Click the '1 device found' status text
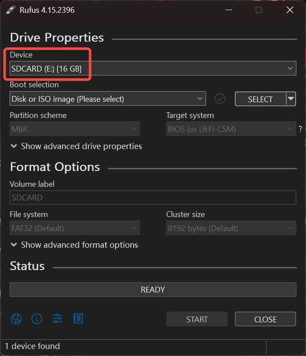Image resolution: width=306 pixels, height=356 pixels. click(x=32, y=346)
